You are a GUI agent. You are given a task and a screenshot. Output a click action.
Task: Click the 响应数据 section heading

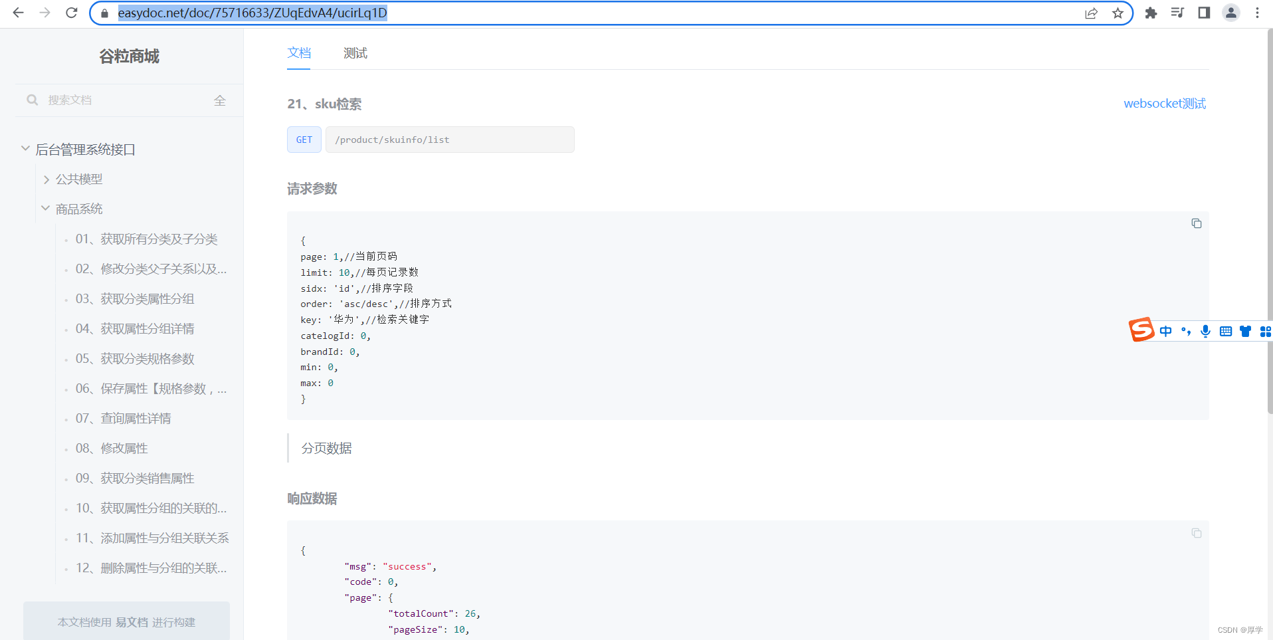[x=312, y=498]
